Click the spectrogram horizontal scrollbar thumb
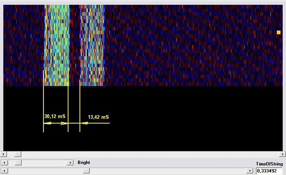Viewport: 286px width, 175px height. (18, 154)
